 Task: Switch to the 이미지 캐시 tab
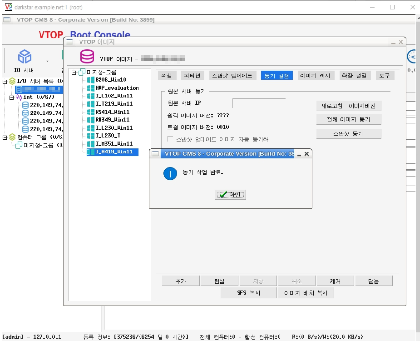click(316, 76)
